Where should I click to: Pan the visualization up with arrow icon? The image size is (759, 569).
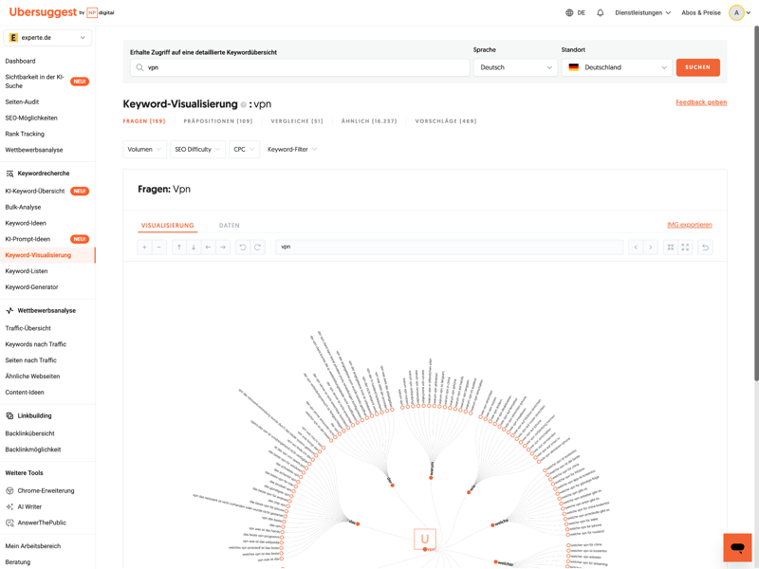pyautogui.click(x=179, y=248)
